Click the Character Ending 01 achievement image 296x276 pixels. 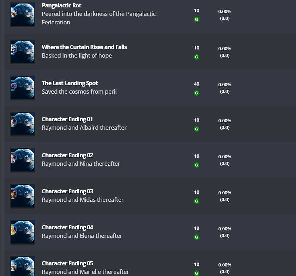[x=23, y=124]
